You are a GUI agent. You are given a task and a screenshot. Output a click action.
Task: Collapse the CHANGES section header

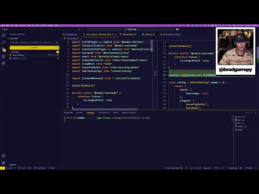pos(13,39)
